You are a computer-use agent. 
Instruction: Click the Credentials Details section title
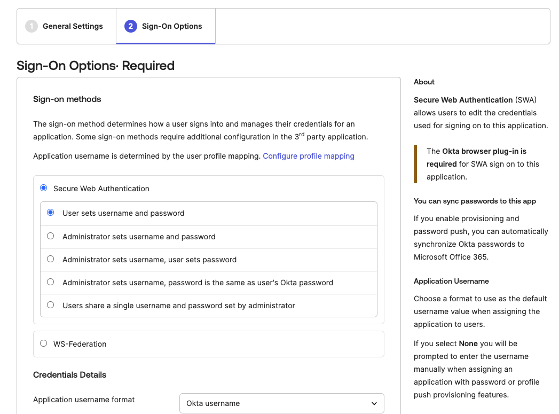[x=69, y=374]
